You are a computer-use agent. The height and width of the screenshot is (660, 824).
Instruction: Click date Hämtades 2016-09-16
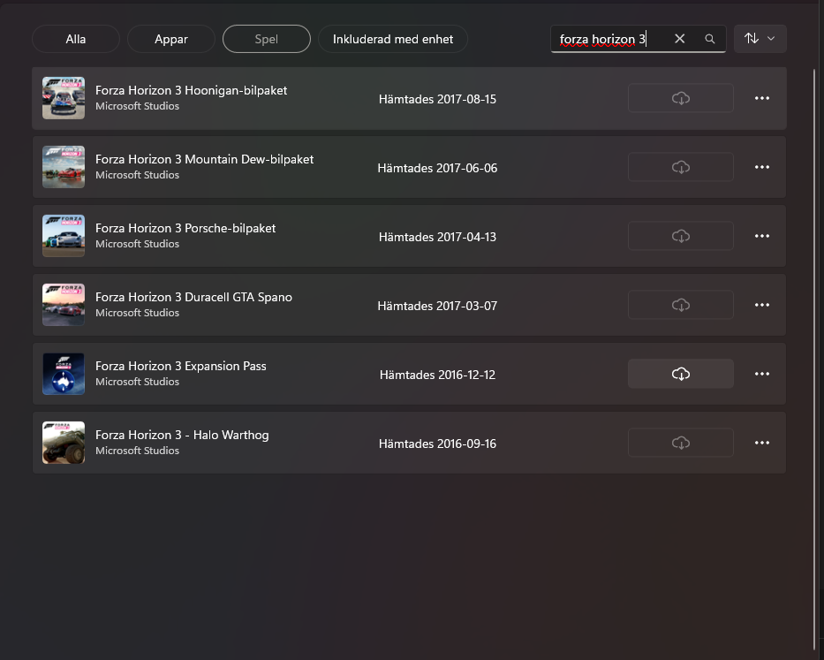tap(437, 444)
